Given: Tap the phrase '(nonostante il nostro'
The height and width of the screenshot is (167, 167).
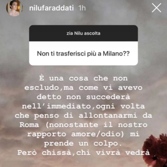Looking at the screenshot, I should [97, 125].
